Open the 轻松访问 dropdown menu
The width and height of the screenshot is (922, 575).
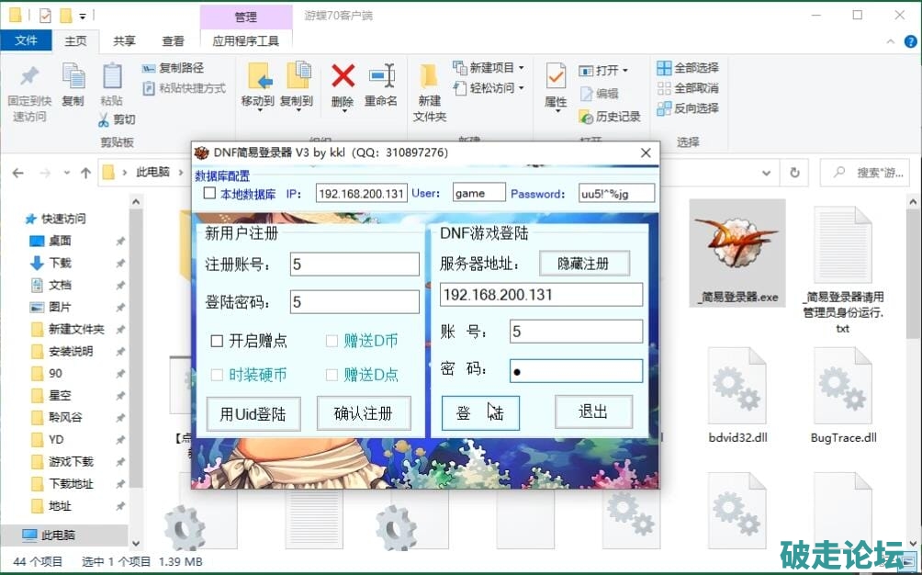pyautogui.click(x=521, y=88)
